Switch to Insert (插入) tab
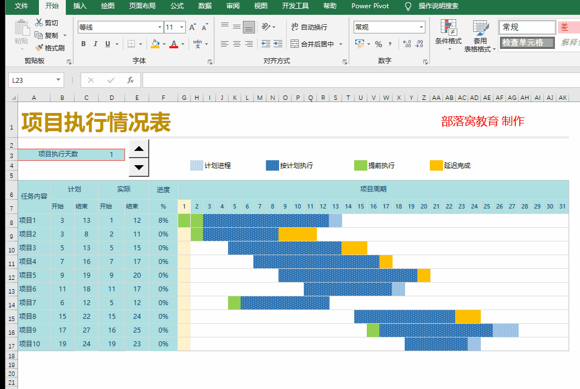The height and width of the screenshot is (389, 580). (x=79, y=6)
